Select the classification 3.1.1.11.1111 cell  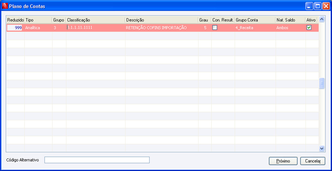tap(95, 28)
